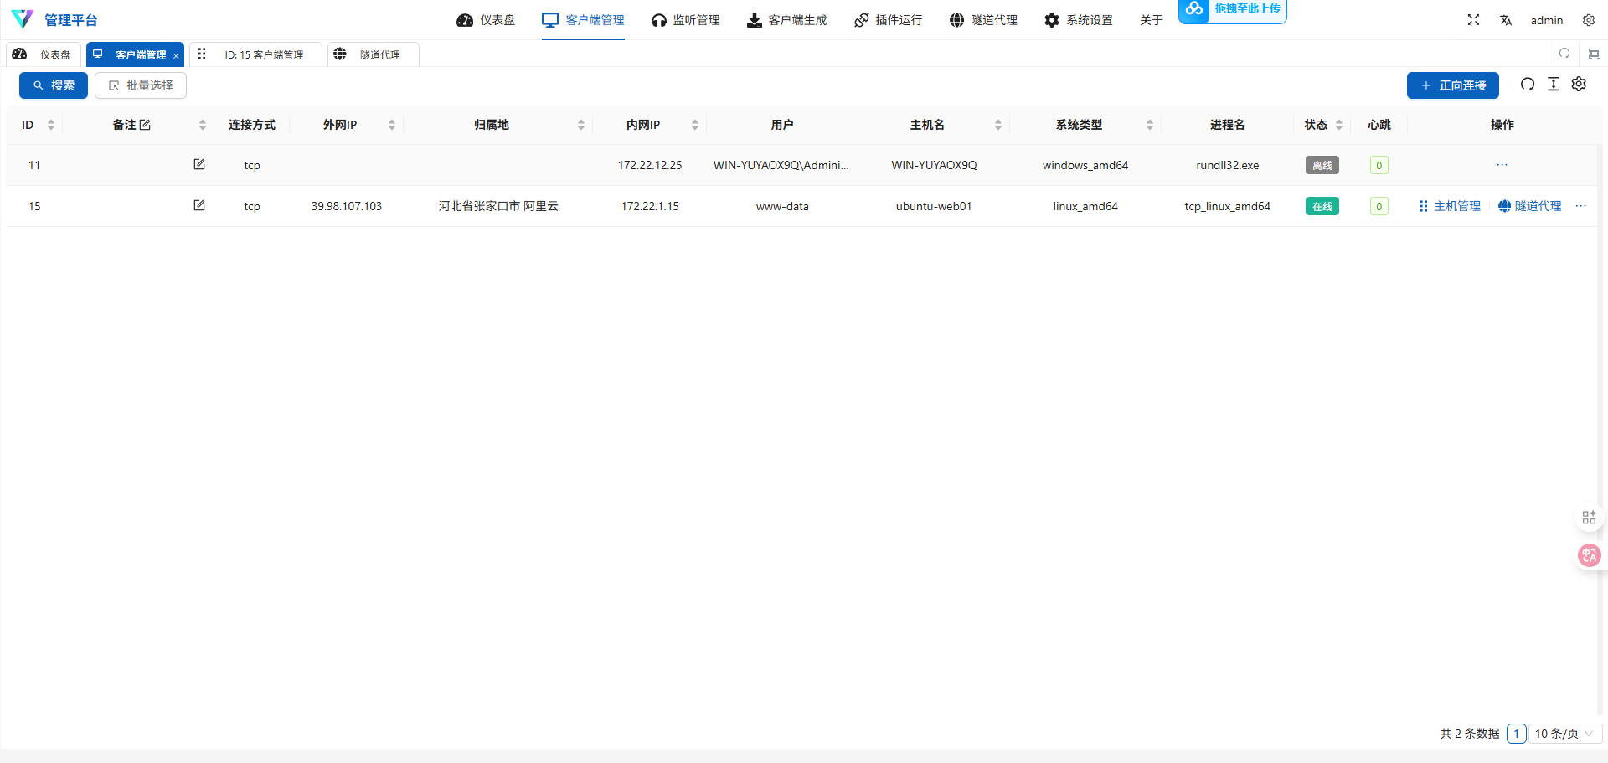The width and height of the screenshot is (1608, 763).
Task: Click the linux_amd64 system type cell
Action: 1085,206
